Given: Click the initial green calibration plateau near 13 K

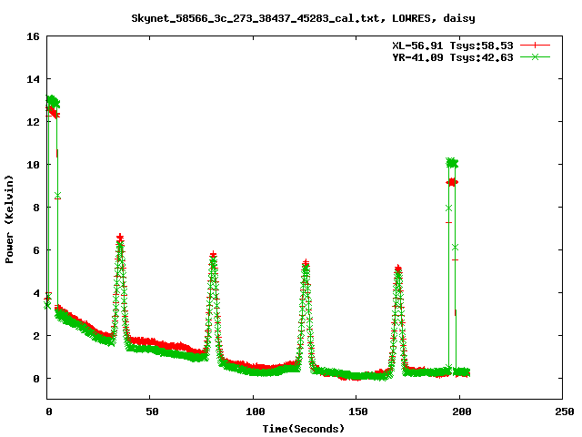Looking at the screenshot, I should (x=53, y=101).
